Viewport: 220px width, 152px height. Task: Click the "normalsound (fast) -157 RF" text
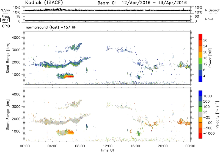[51, 27]
